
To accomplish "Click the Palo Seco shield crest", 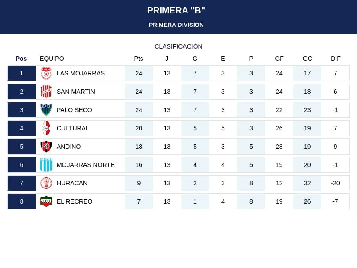I will 46,110.
